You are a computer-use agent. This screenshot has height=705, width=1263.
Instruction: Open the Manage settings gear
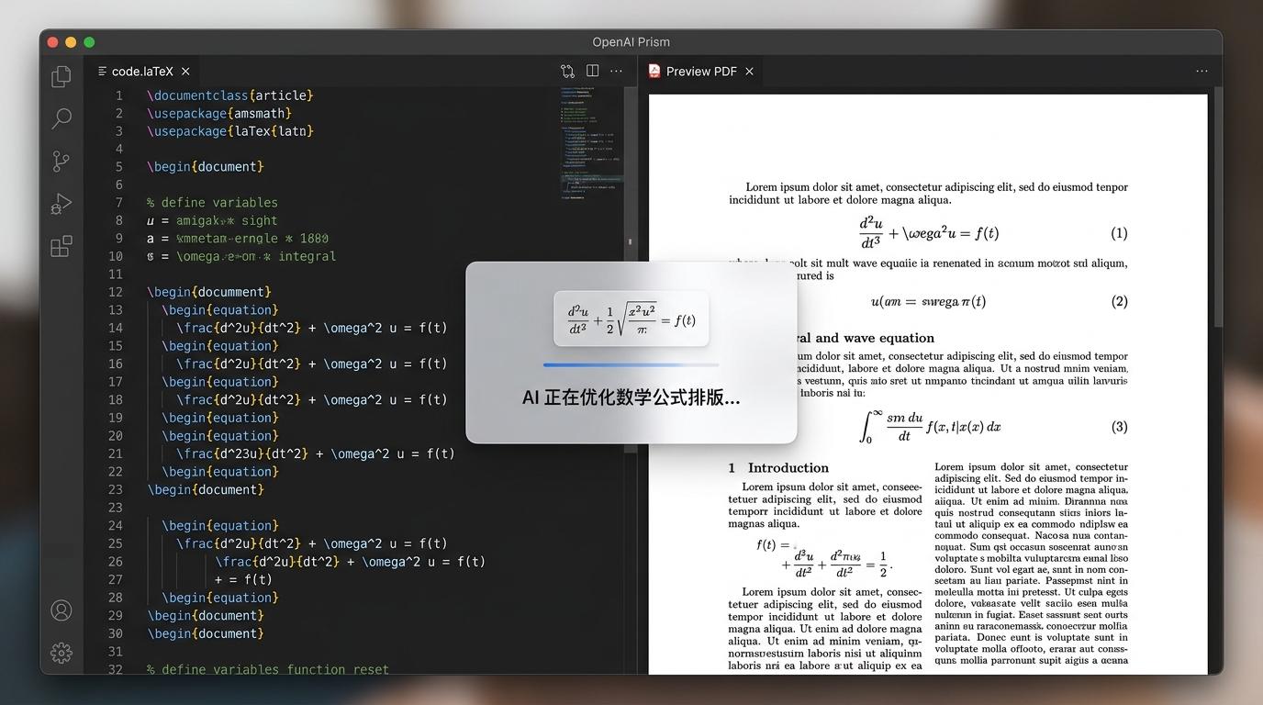pyautogui.click(x=61, y=653)
